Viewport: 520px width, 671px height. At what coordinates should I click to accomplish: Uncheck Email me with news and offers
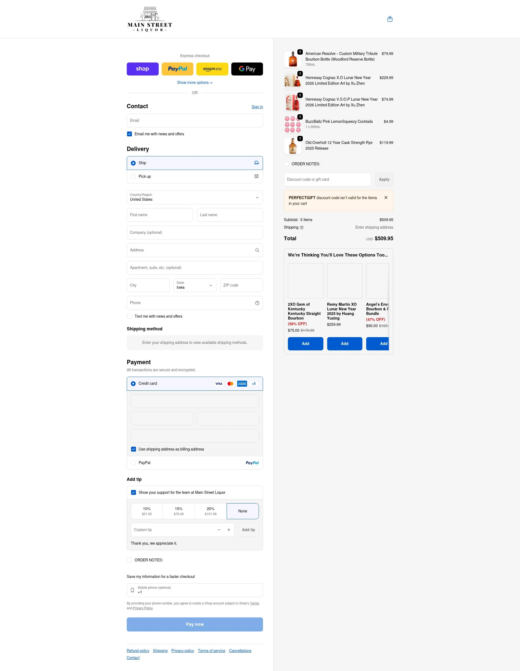129,134
